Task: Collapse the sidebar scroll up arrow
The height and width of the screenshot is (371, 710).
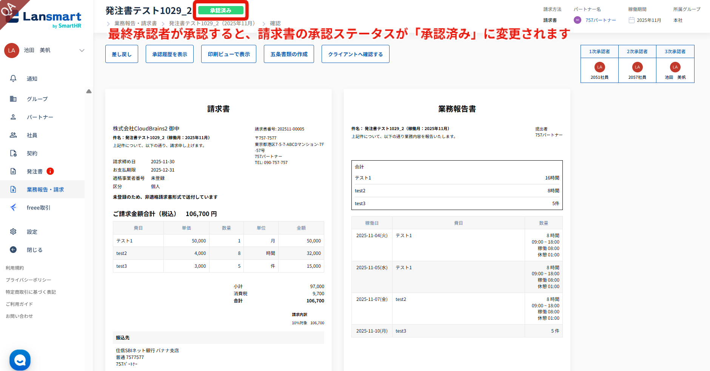Action: click(x=89, y=91)
